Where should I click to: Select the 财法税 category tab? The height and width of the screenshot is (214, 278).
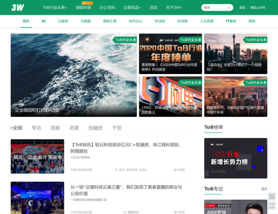(160, 21)
